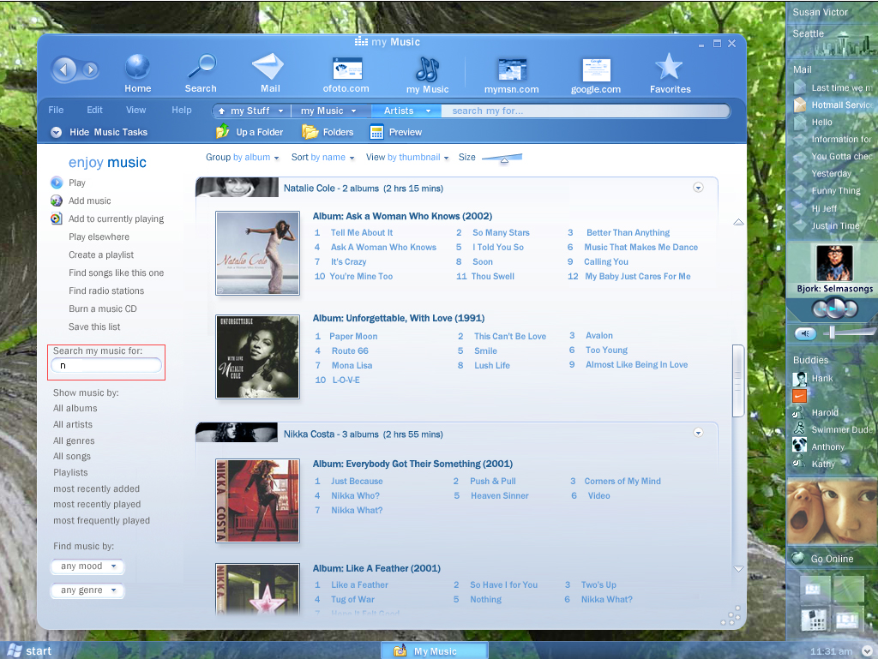878x659 pixels.
Task: Collapse the Nikka Costa group
Action: (698, 433)
